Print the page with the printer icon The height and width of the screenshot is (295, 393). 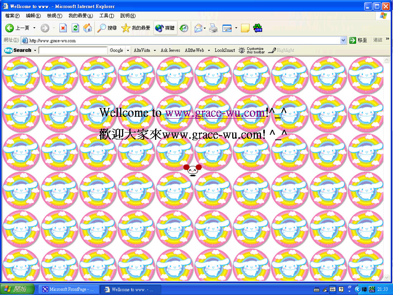(x=213, y=28)
